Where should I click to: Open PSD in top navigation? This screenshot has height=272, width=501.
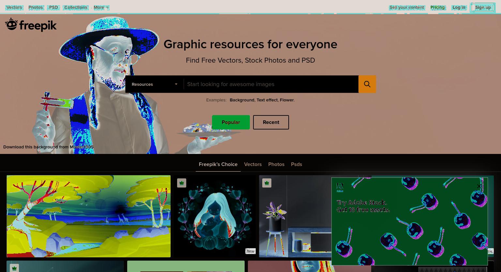pos(53,7)
